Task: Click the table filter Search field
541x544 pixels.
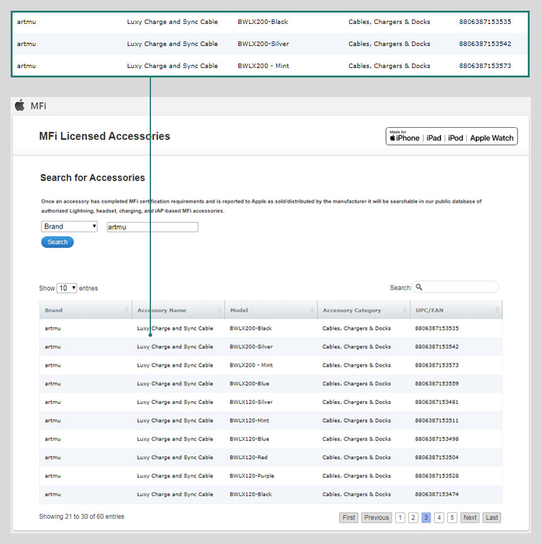Action: click(455, 287)
